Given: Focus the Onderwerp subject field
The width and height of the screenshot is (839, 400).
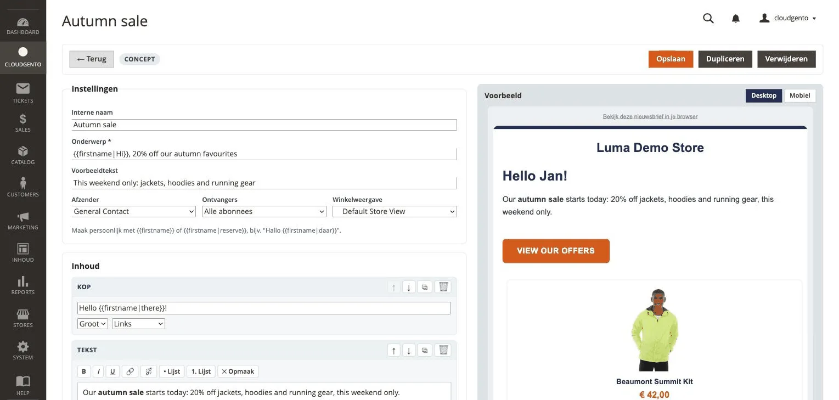Looking at the screenshot, I should 264,154.
